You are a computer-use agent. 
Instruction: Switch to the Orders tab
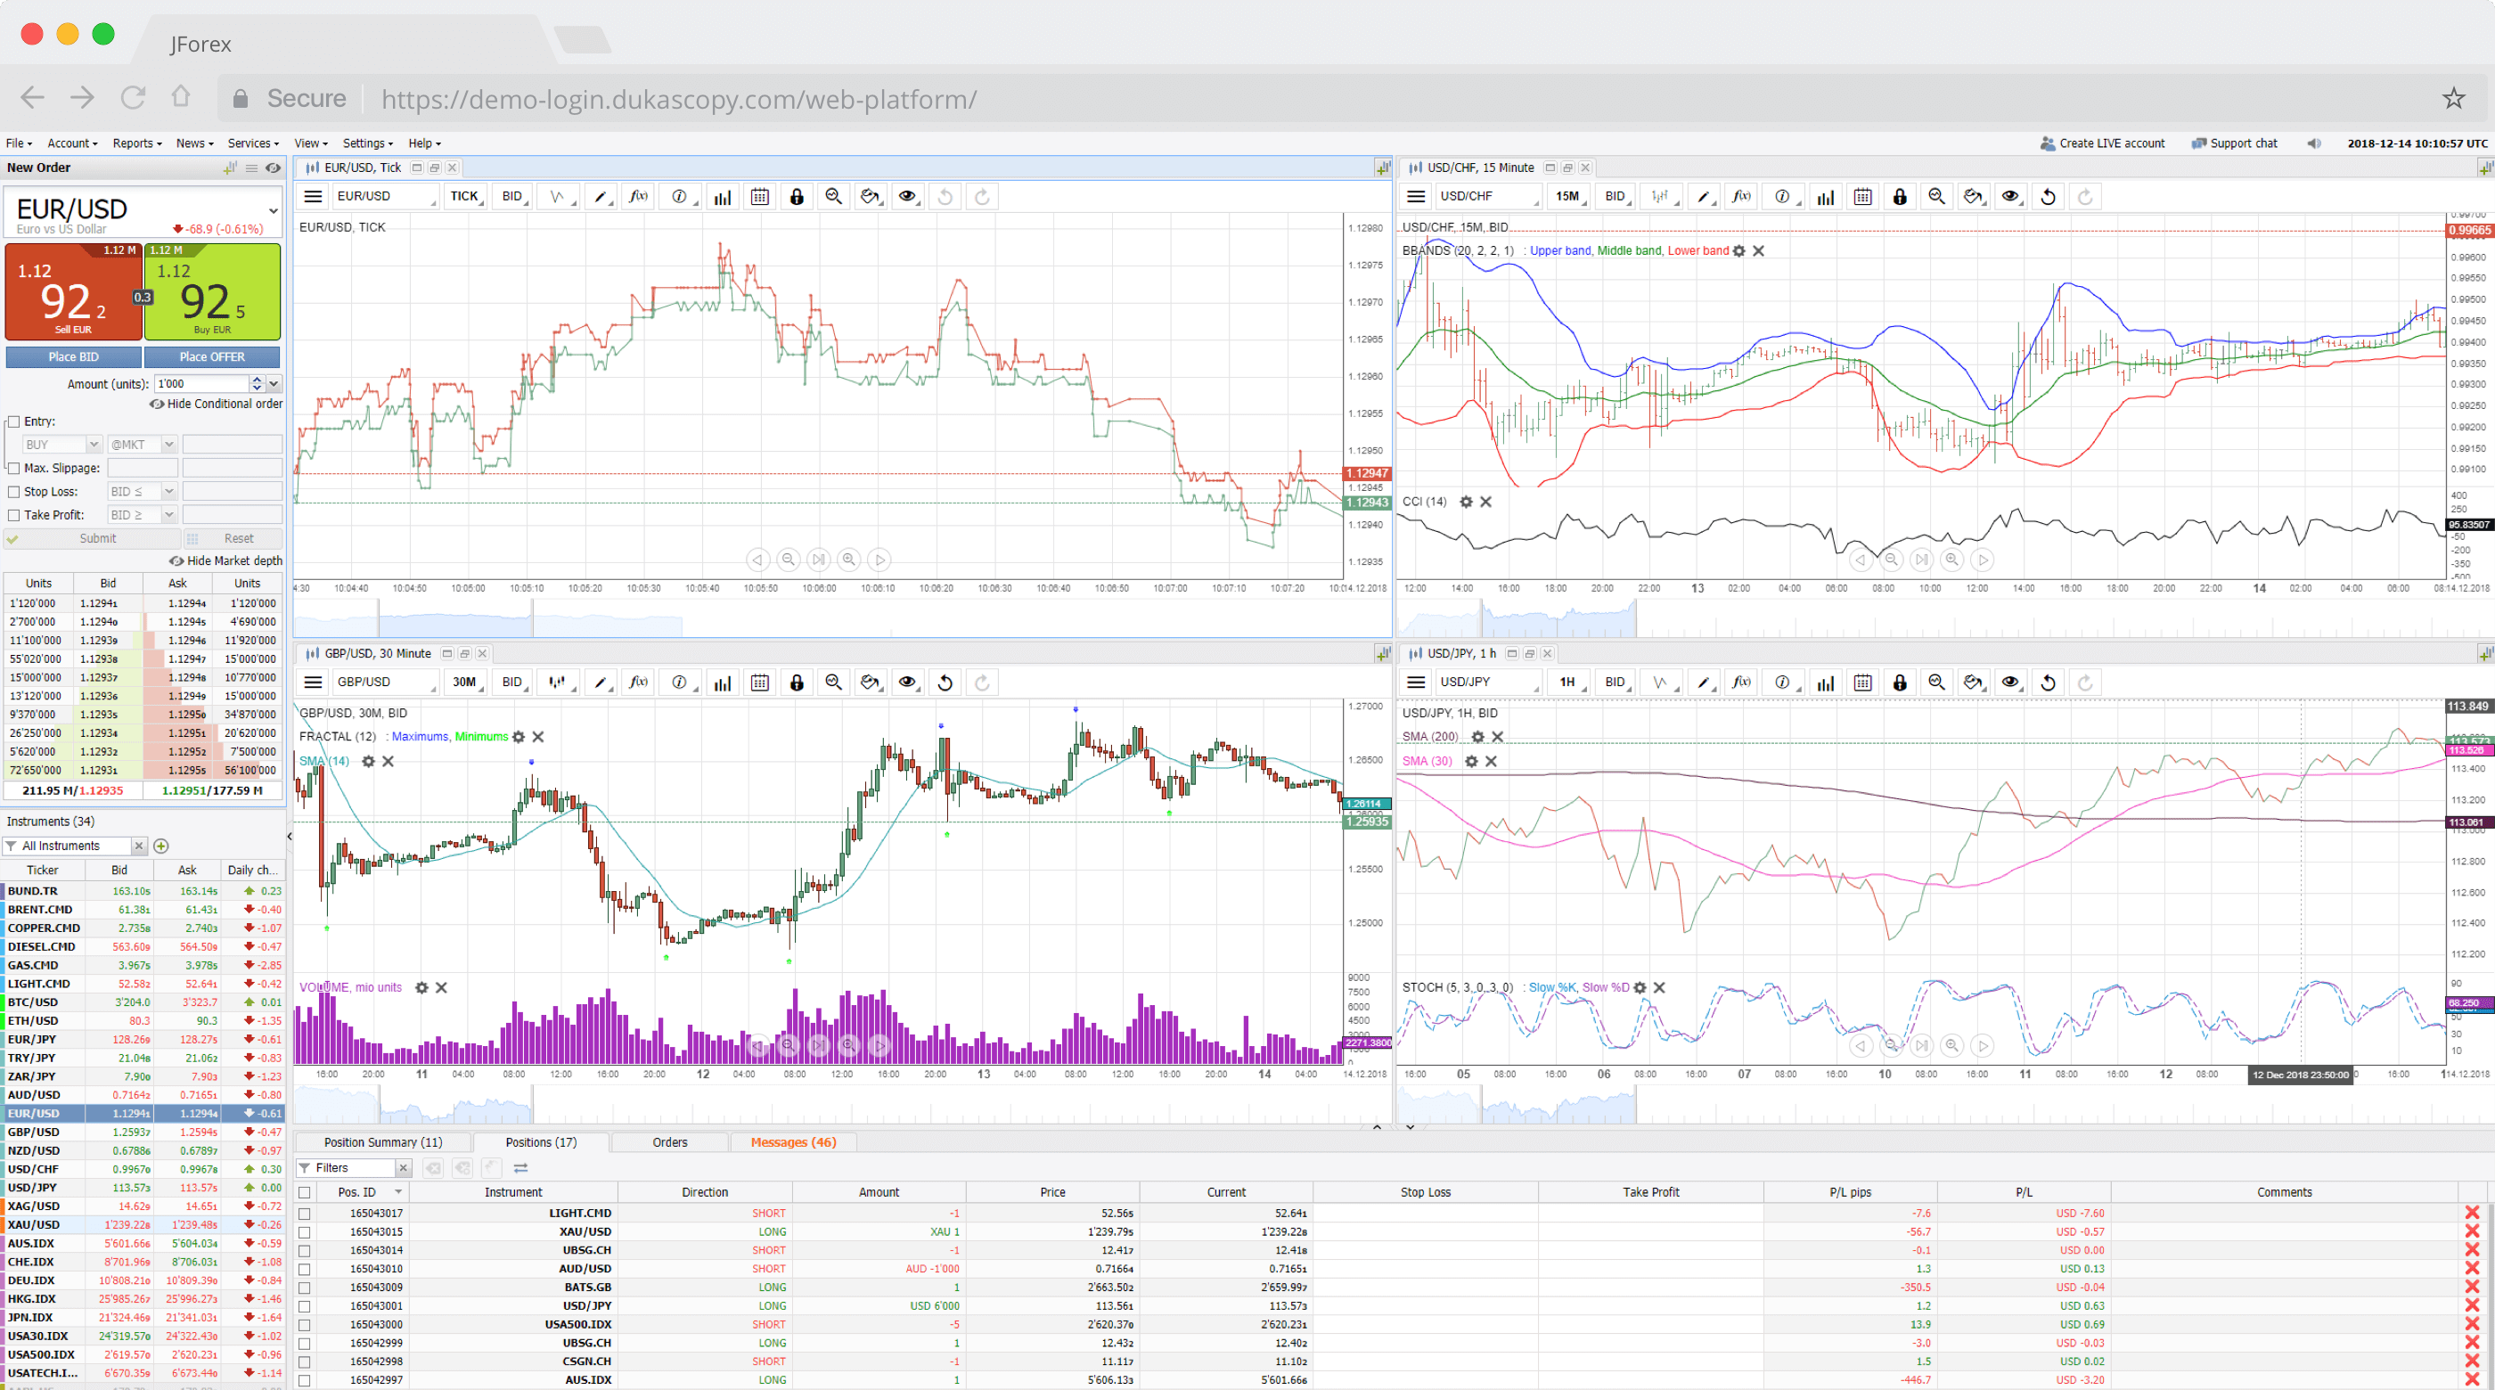coord(669,1143)
